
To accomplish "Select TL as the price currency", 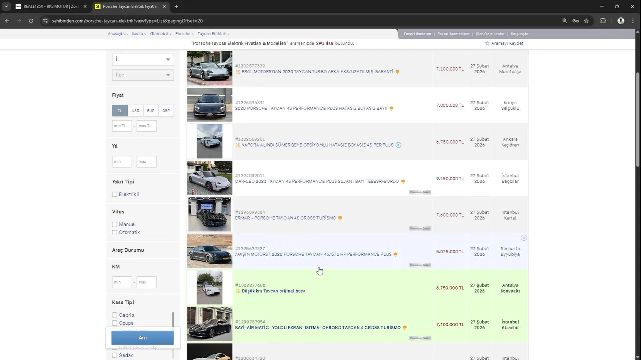I will (x=120, y=111).
